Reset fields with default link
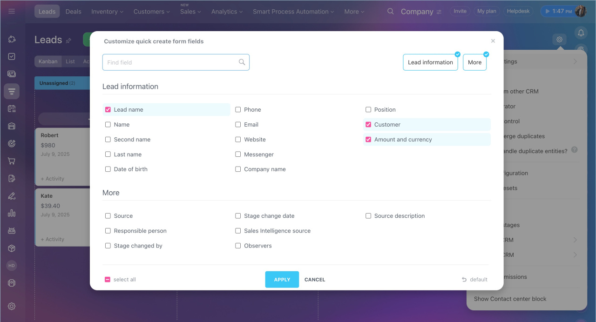 pyautogui.click(x=474, y=280)
